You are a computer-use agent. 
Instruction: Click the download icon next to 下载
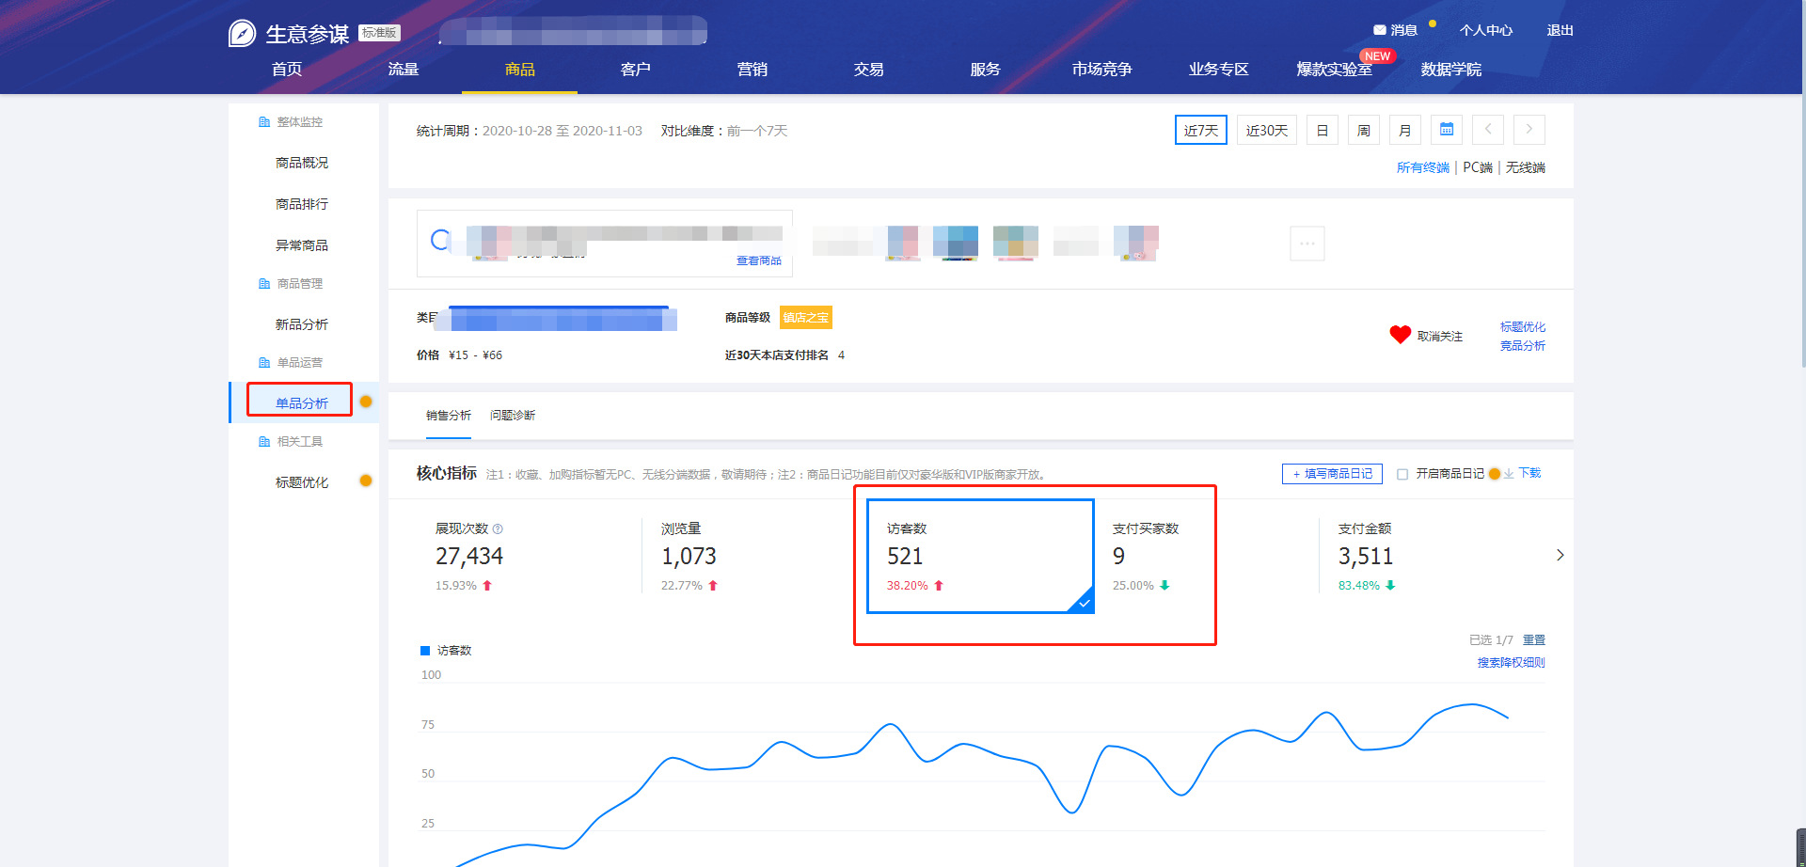click(1509, 474)
